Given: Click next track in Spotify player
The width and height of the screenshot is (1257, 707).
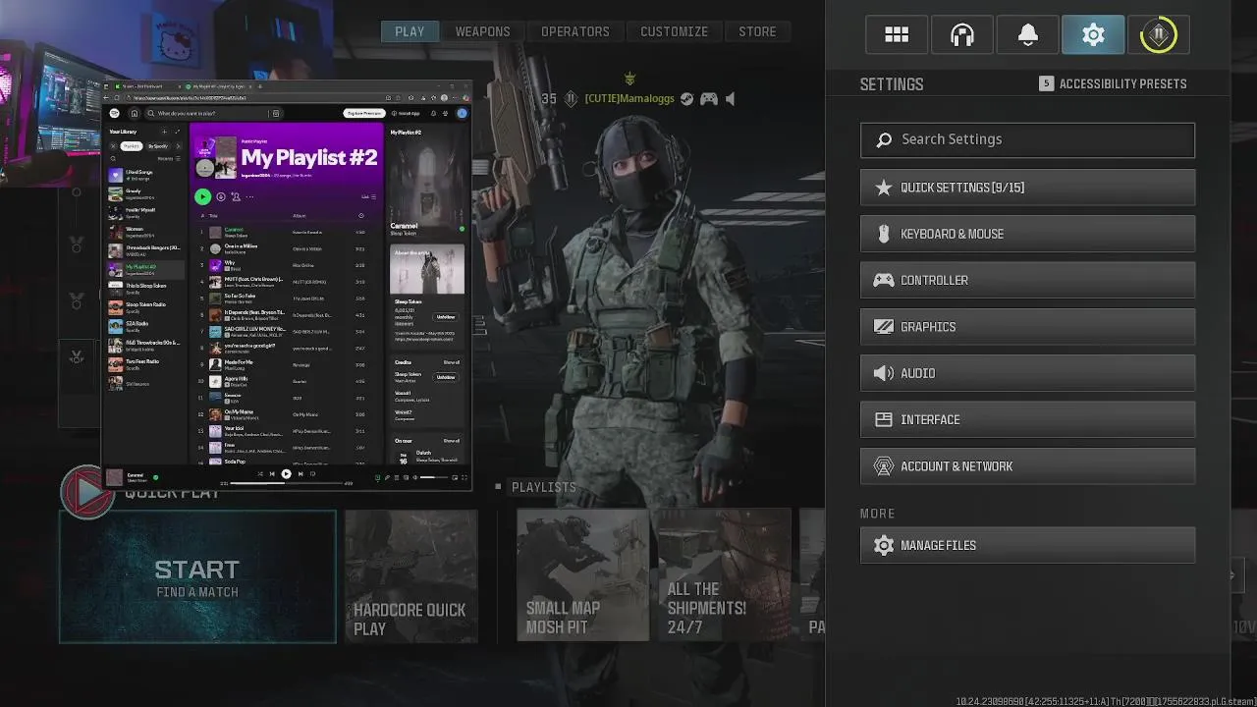Looking at the screenshot, I should tap(301, 473).
